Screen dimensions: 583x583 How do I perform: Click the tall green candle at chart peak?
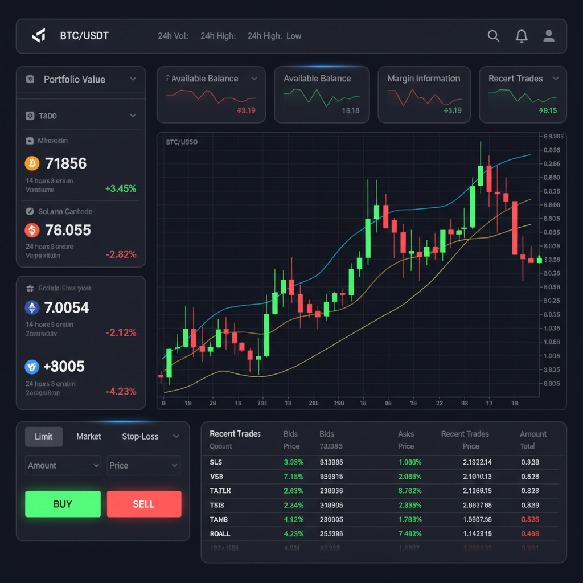coord(481,175)
